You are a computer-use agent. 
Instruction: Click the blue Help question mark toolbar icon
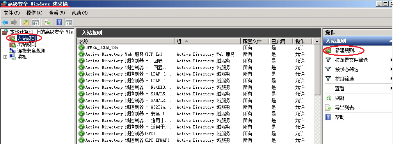coord(59,23)
